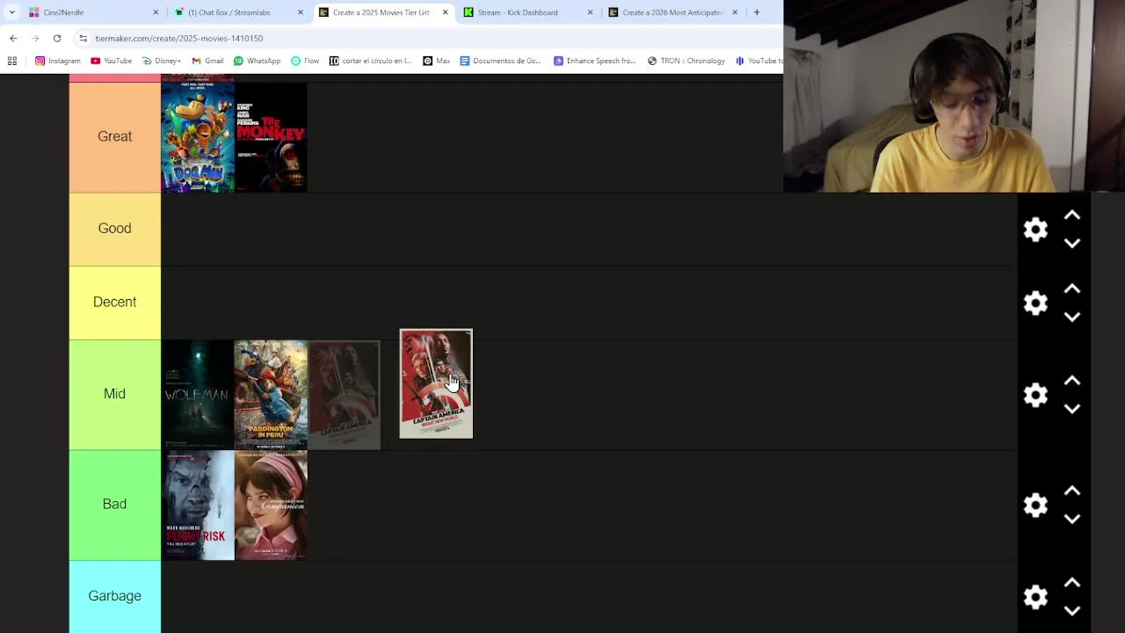Select dragged Captain America poster
The height and width of the screenshot is (633, 1125).
(x=436, y=383)
